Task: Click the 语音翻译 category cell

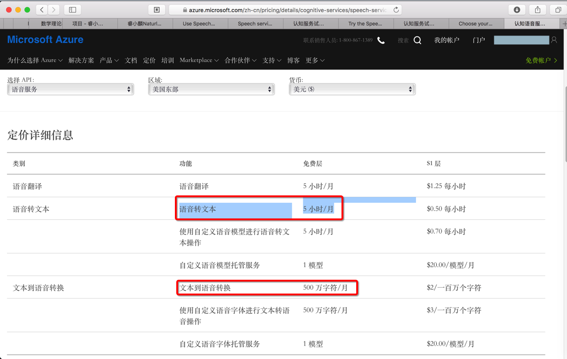Action: click(x=28, y=187)
